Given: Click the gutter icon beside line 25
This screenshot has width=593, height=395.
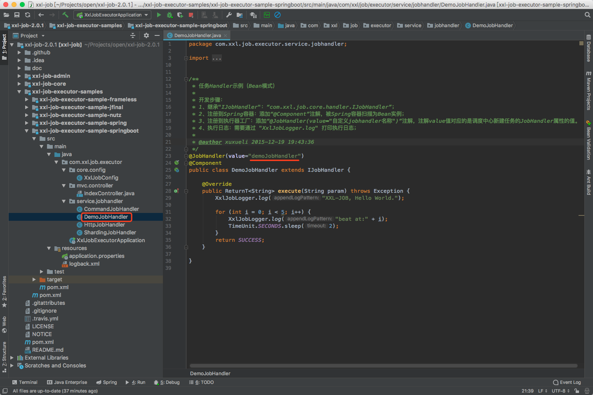Looking at the screenshot, I should tap(176, 170).
